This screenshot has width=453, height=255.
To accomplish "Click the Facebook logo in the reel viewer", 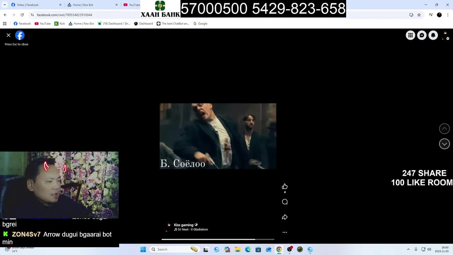I will [20, 35].
